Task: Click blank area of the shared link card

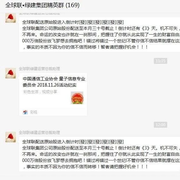Action: (x=46, y=101)
